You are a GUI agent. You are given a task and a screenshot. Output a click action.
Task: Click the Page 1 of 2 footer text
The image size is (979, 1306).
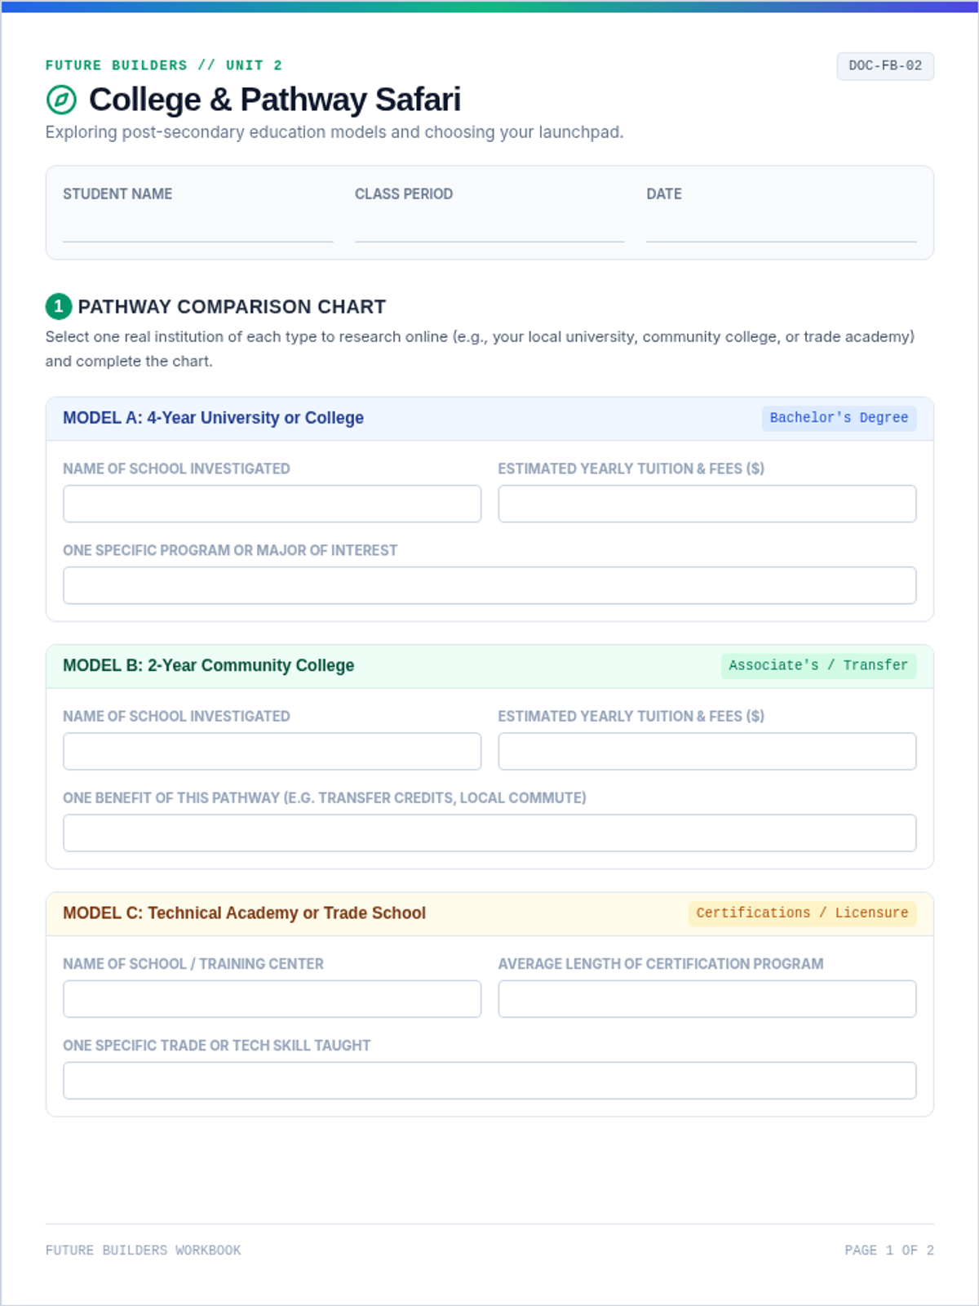(x=889, y=1250)
